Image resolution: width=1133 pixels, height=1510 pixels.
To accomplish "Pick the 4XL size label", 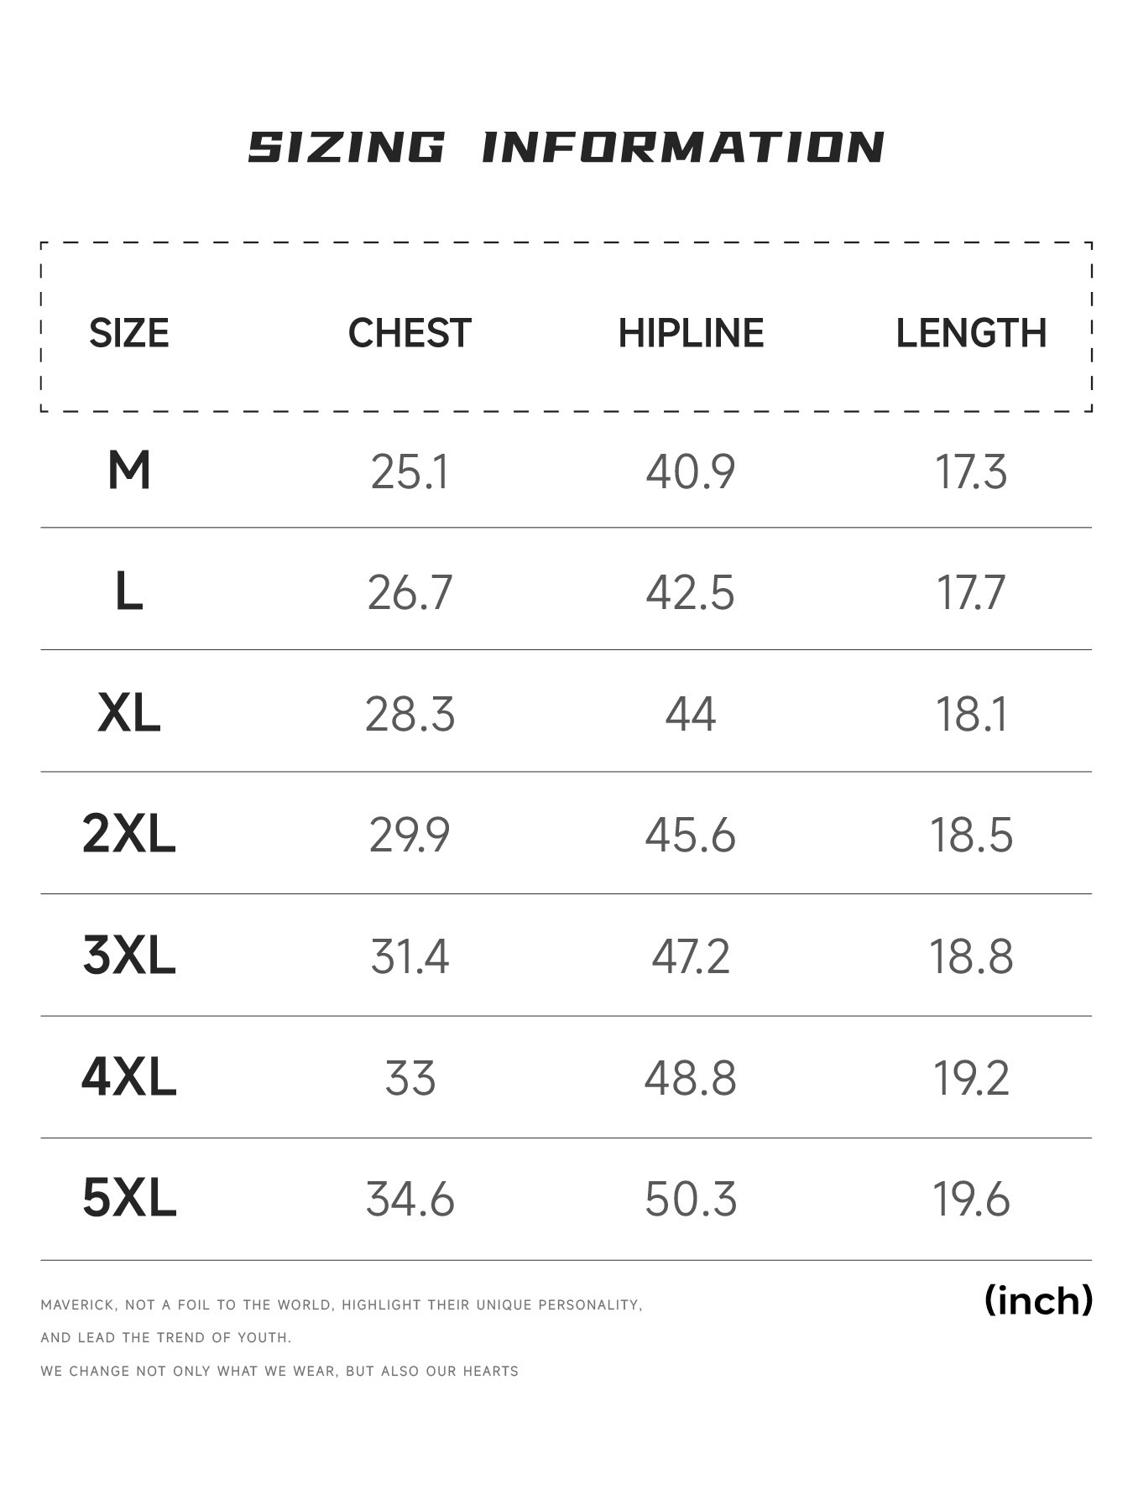I will click(129, 1078).
